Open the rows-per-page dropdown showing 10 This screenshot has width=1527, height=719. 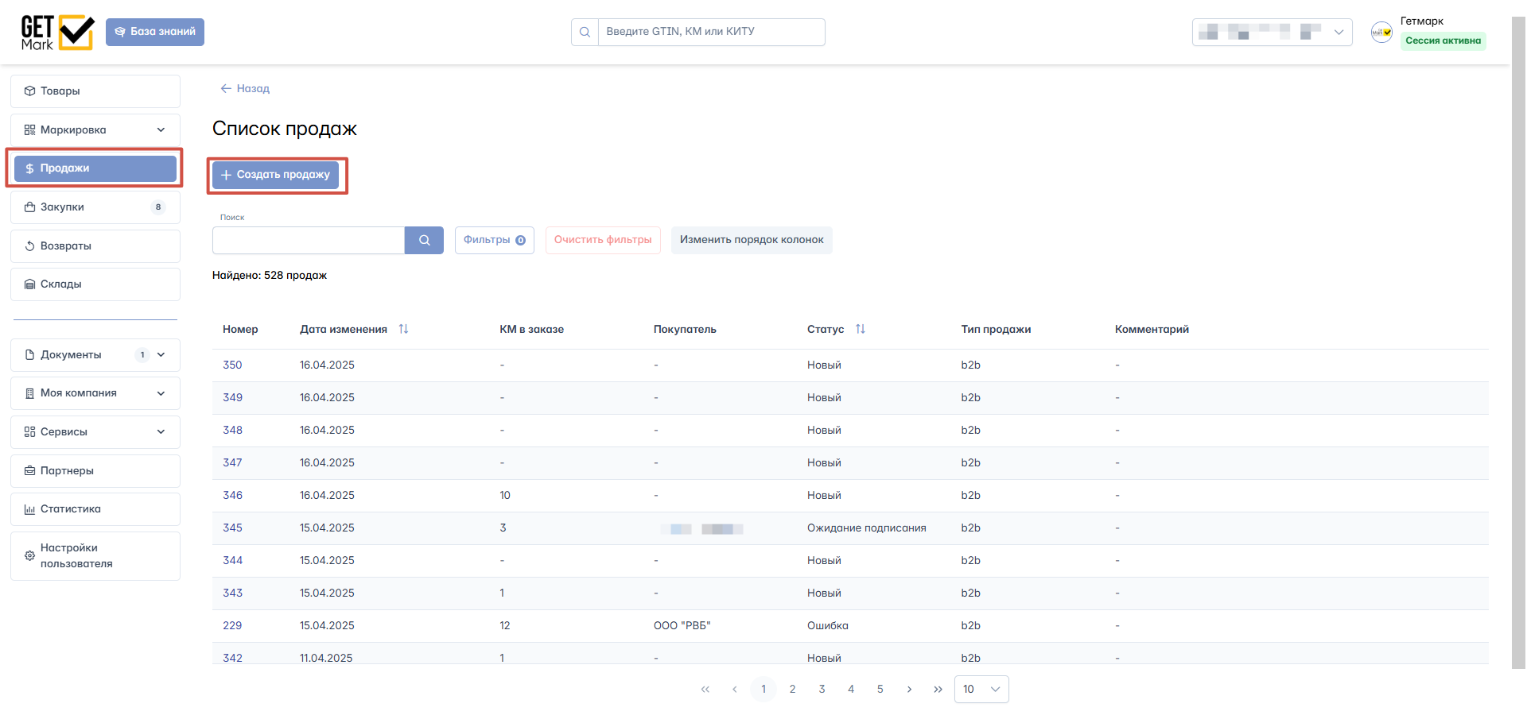tap(981, 690)
